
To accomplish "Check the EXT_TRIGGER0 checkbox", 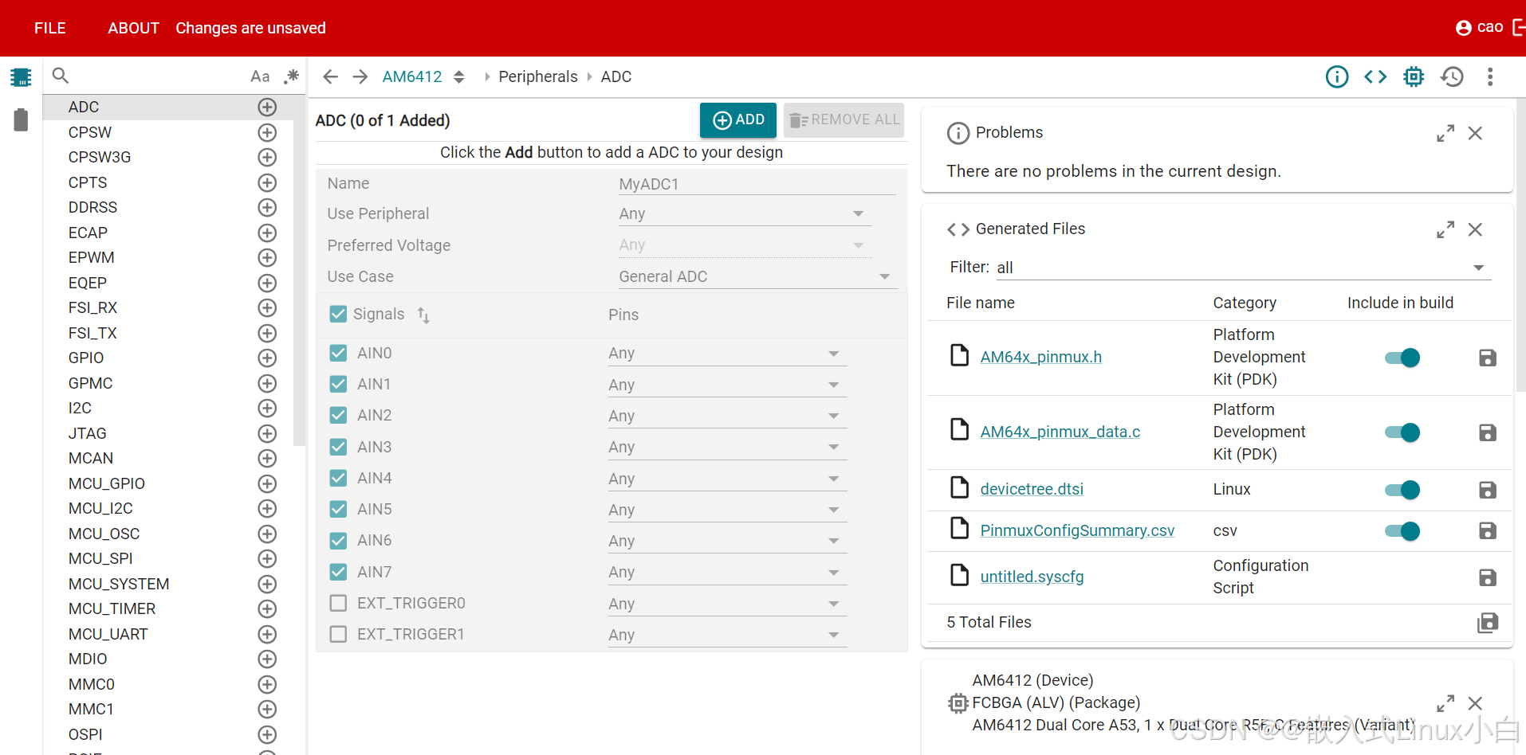I will [338, 603].
